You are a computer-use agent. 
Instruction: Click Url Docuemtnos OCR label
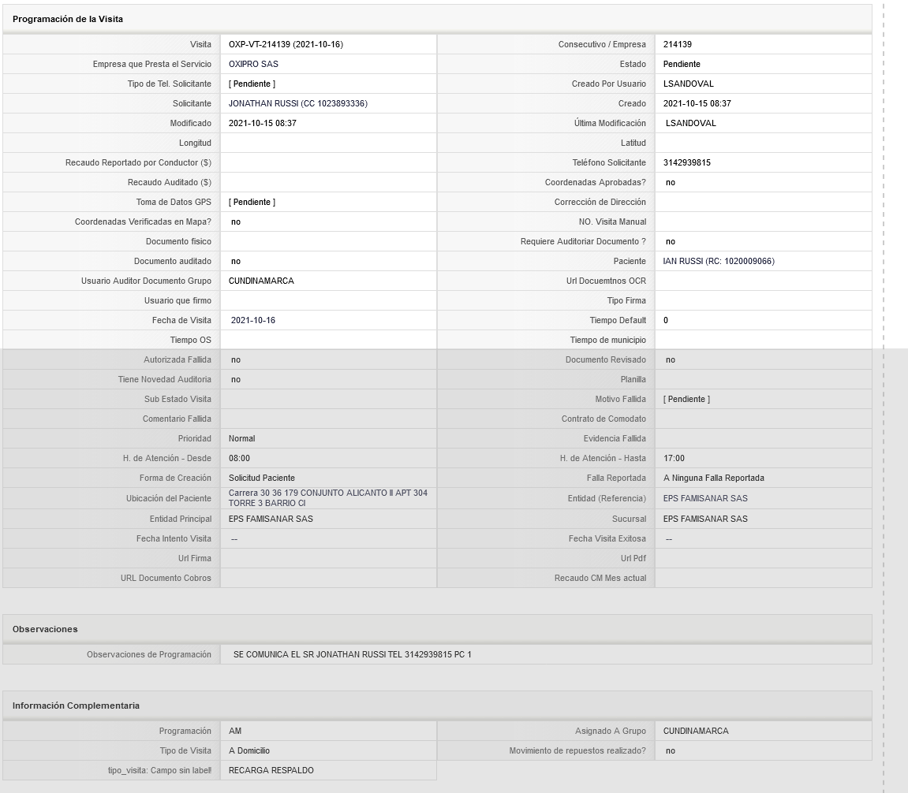coord(607,281)
